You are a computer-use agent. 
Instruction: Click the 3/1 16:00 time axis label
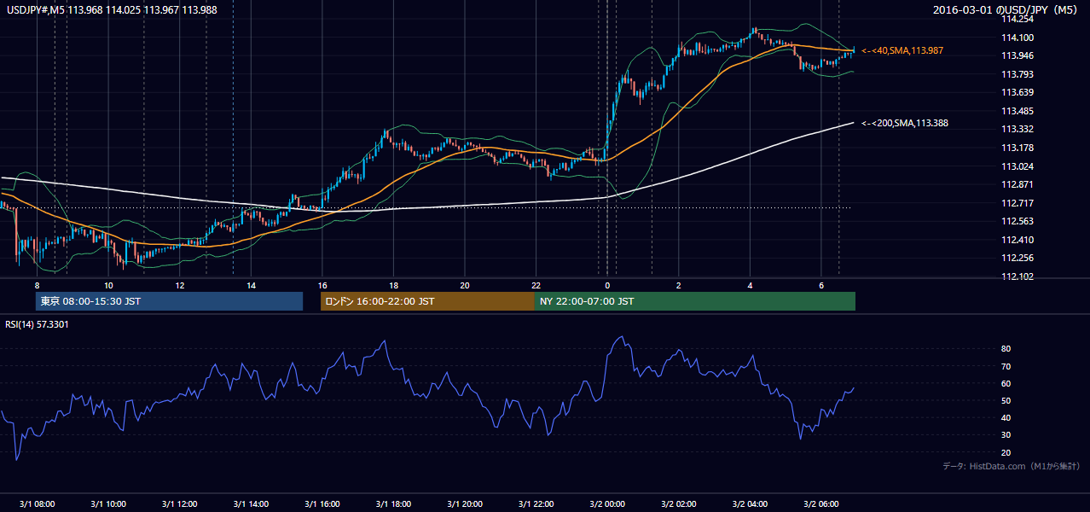coord(322,503)
